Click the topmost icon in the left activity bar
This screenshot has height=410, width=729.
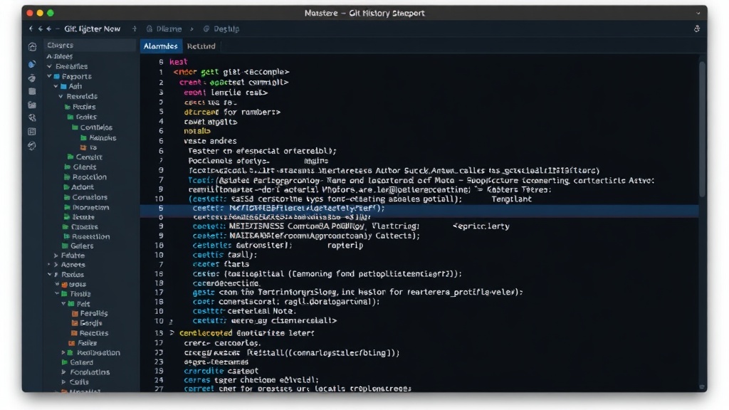pyautogui.click(x=32, y=46)
